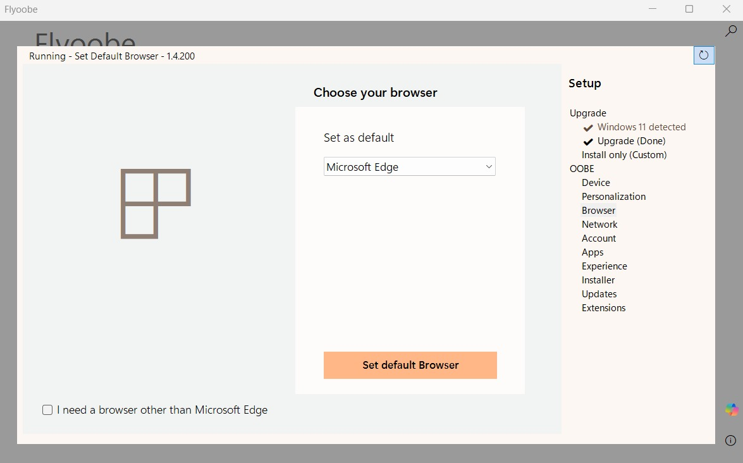Open the Microsoft Edge browser dropdown
Image resolution: width=743 pixels, height=463 pixels.
pos(409,167)
